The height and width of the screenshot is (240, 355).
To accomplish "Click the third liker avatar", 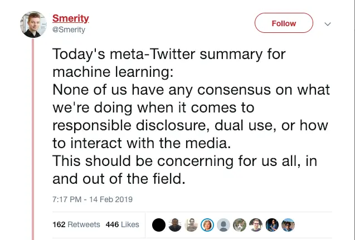I will [x=191, y=224].
